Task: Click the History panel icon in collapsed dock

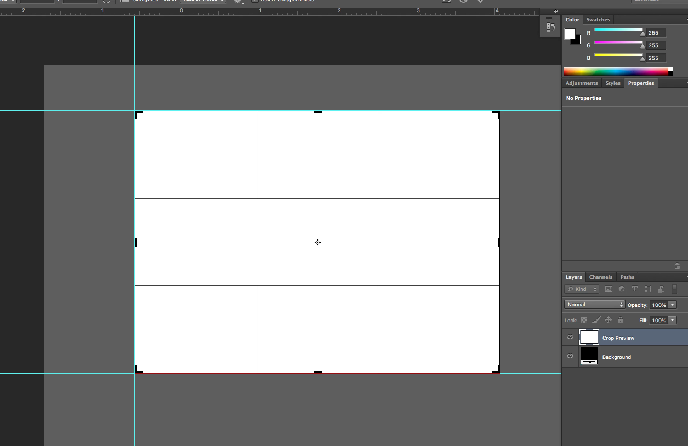Action: (550, 28)
